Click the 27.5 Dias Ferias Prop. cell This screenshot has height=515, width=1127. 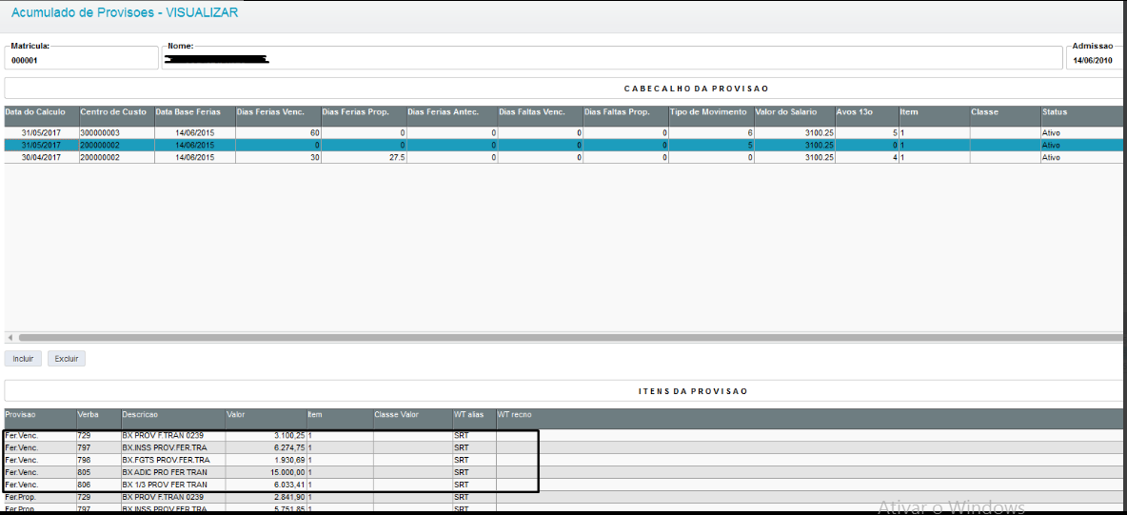point(363,157)
